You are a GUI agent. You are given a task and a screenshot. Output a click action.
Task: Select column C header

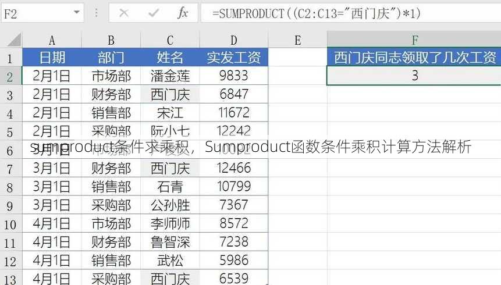tap(170, 40)
